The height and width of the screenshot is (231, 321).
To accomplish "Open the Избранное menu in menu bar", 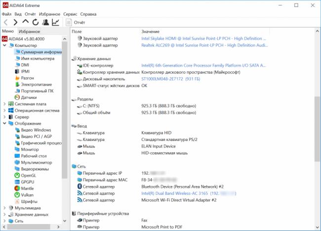I will [x=49, y=14].
